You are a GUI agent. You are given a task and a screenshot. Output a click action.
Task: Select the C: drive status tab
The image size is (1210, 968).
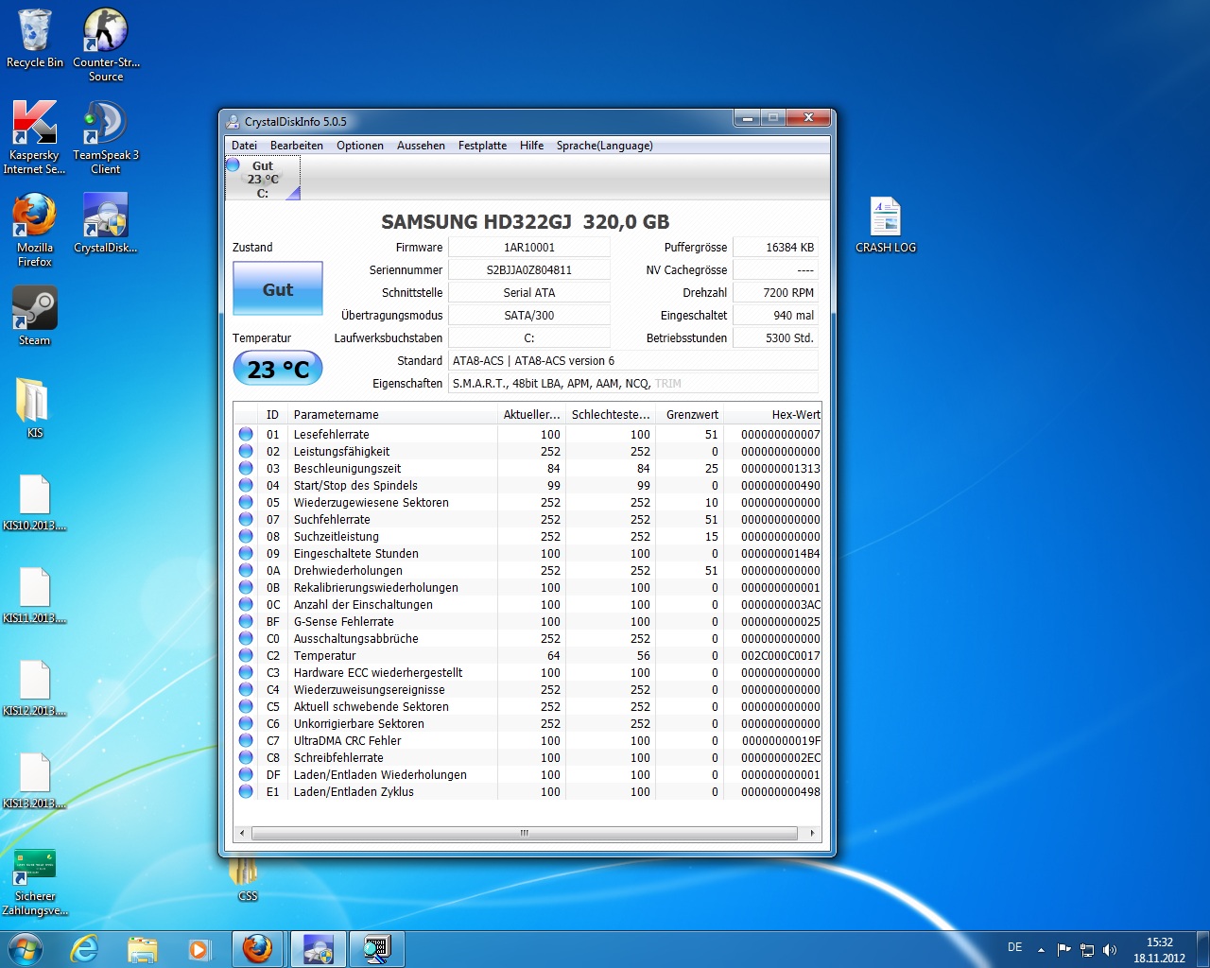pos(263,179)
